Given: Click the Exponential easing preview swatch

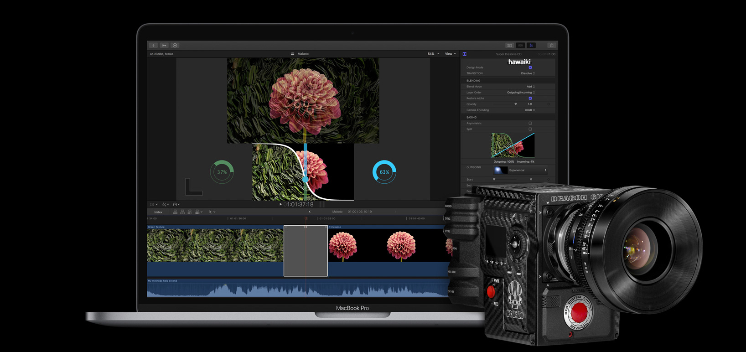Looking at the screenshot, I should (x=501, y=170).
